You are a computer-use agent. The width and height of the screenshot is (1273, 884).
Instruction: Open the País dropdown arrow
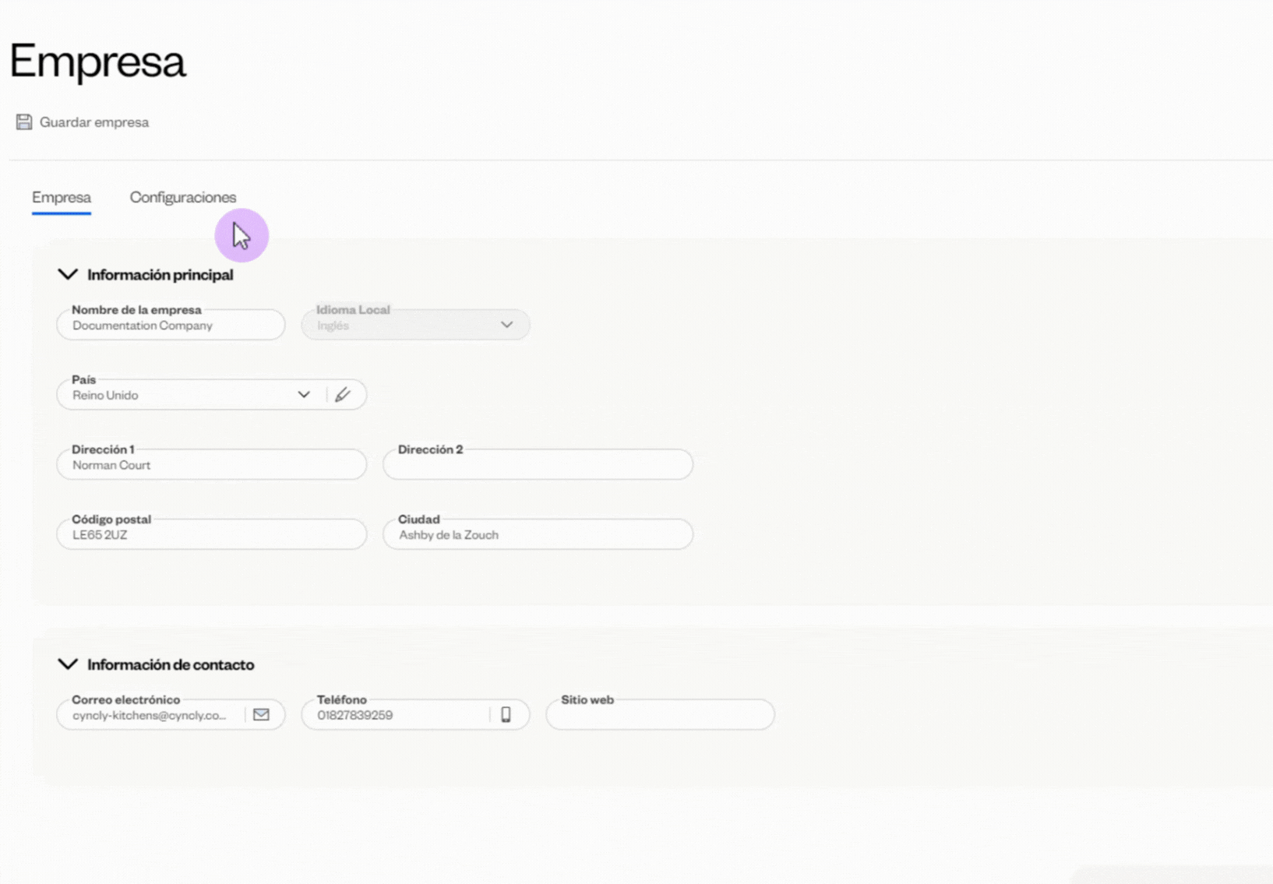pos(304,395)
